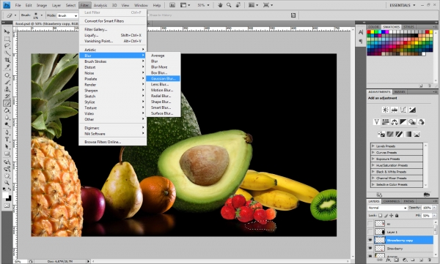Click Strawberry layer thumbnail

point(380,249)
